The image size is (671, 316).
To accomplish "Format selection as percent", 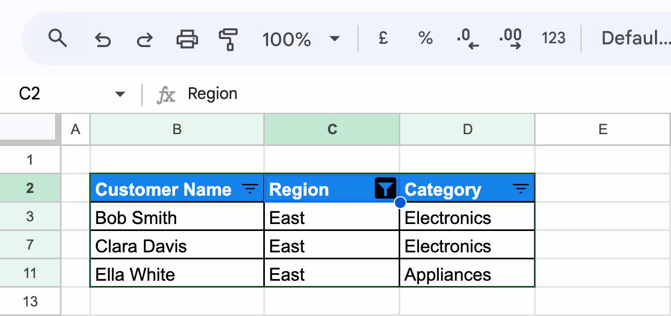I will (x=424, y=38).
